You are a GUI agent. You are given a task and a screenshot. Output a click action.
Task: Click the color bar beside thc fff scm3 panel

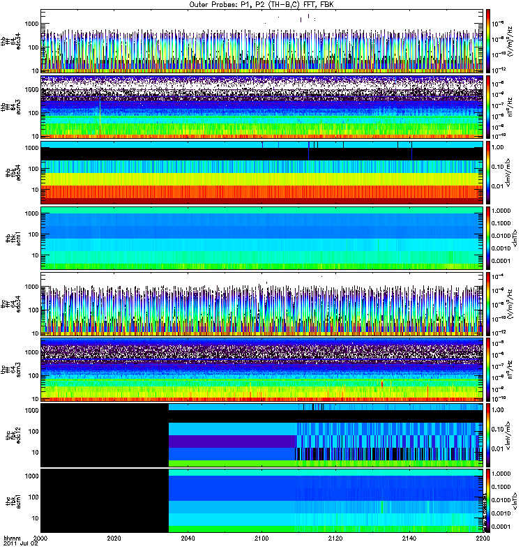pyautogui.click(x=488, y=370)
